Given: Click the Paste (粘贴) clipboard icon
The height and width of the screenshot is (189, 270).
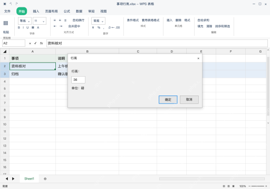Looking at the screenshot, I should 6,23.
